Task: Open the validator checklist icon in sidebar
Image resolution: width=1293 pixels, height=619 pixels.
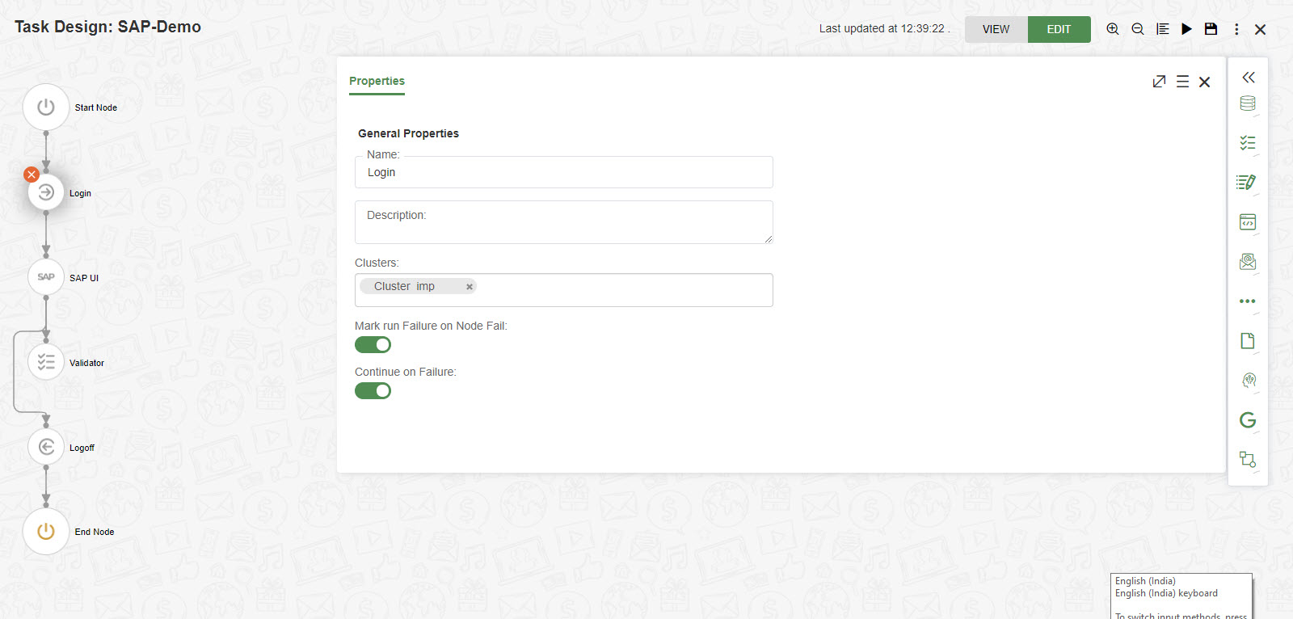Action: pos(1247,142)
